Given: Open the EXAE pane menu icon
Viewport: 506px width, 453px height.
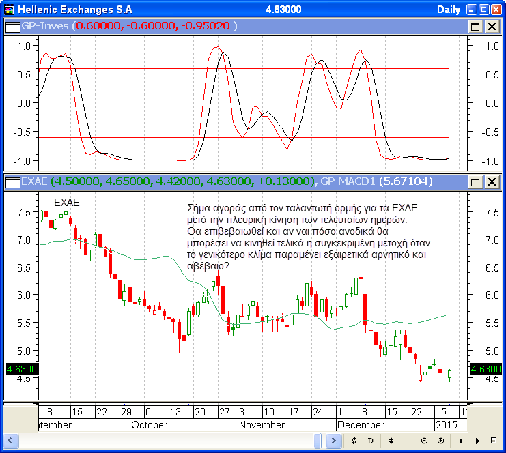Looking at the screenshot, I should click(13, 182).
